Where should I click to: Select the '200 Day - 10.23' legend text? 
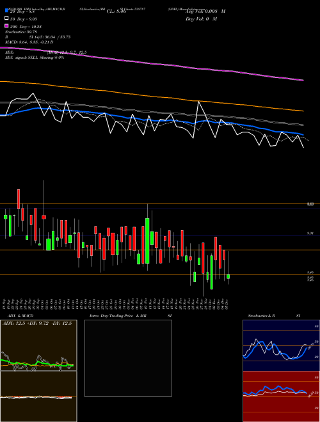[x=26, y=26]
